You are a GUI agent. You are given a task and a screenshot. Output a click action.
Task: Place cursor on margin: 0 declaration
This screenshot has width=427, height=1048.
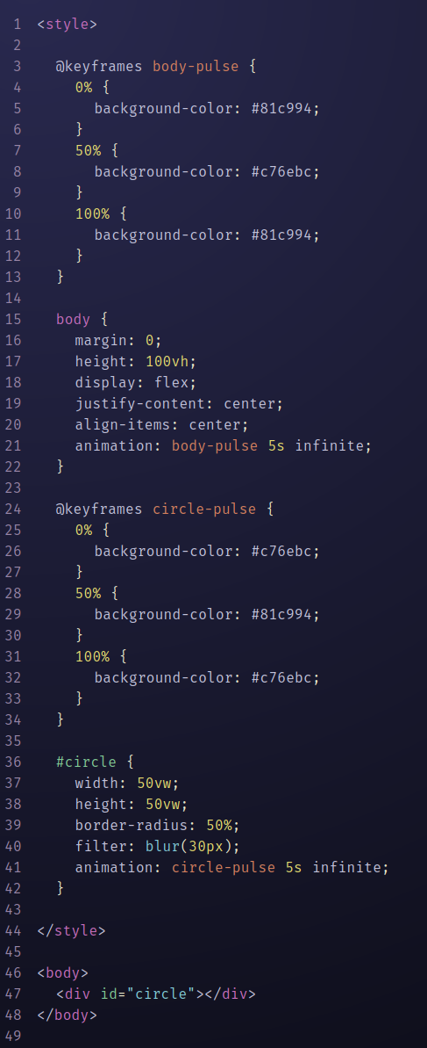point(118,340)
